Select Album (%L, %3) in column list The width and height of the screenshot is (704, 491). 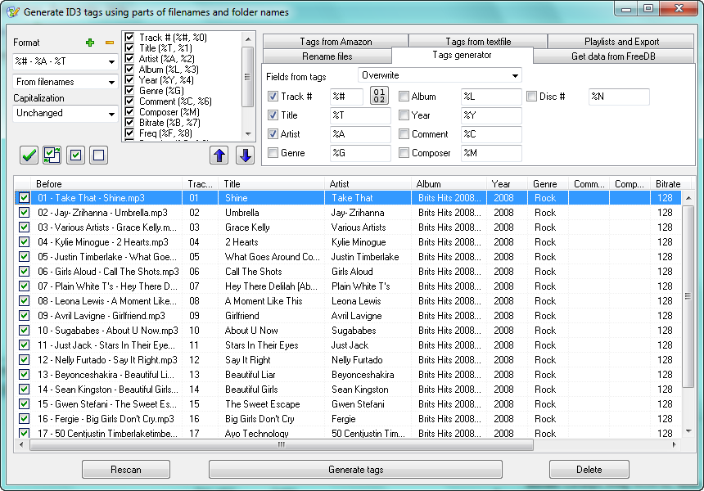[x=169, y=69]
